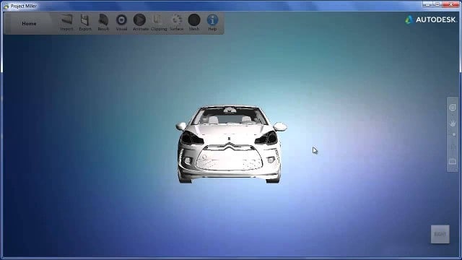
Task: Open the Mesh tool
Action: [x=194, y=22]
